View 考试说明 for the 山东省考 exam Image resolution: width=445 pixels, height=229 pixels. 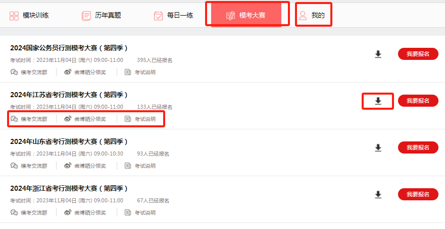[140, 166]
